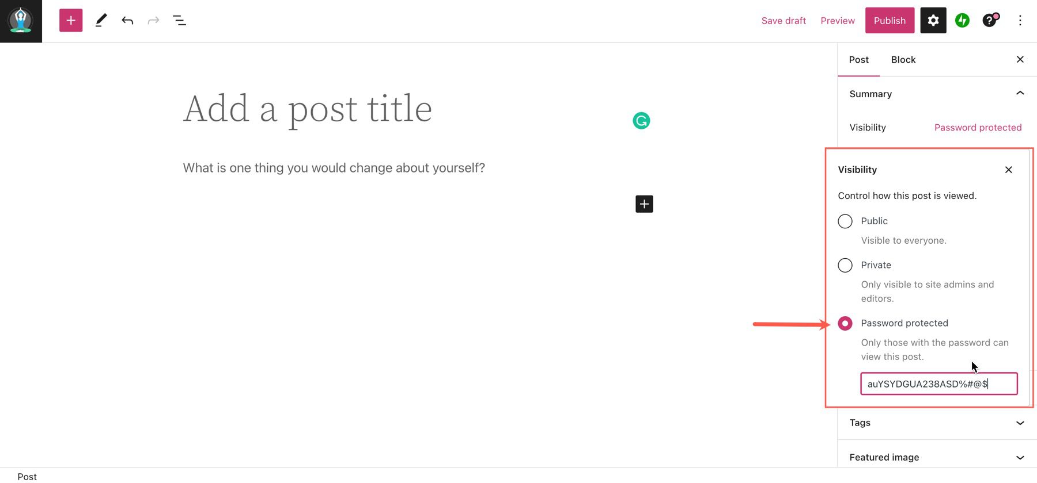This screenshot has height=483, width=1037.
Task: Click the post password input field
Action: 938,384
